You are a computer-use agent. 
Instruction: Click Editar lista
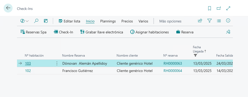coord(69,21)
